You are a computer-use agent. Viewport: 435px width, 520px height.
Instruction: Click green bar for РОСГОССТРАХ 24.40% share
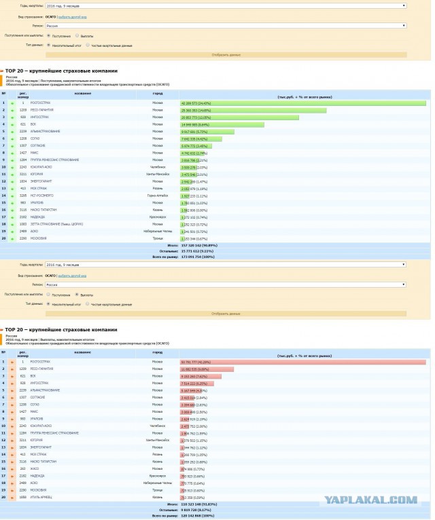coord(303,103)
